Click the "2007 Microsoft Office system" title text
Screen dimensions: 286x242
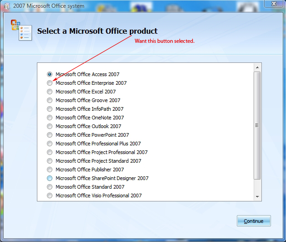[49, 6]
